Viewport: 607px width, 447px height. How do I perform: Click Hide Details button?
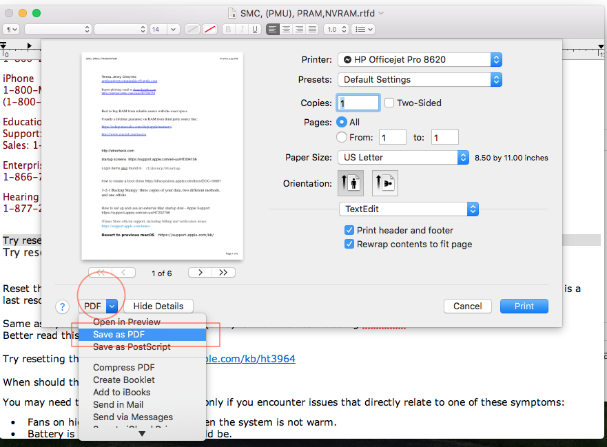pyautogui.click(x=158, y=306)
